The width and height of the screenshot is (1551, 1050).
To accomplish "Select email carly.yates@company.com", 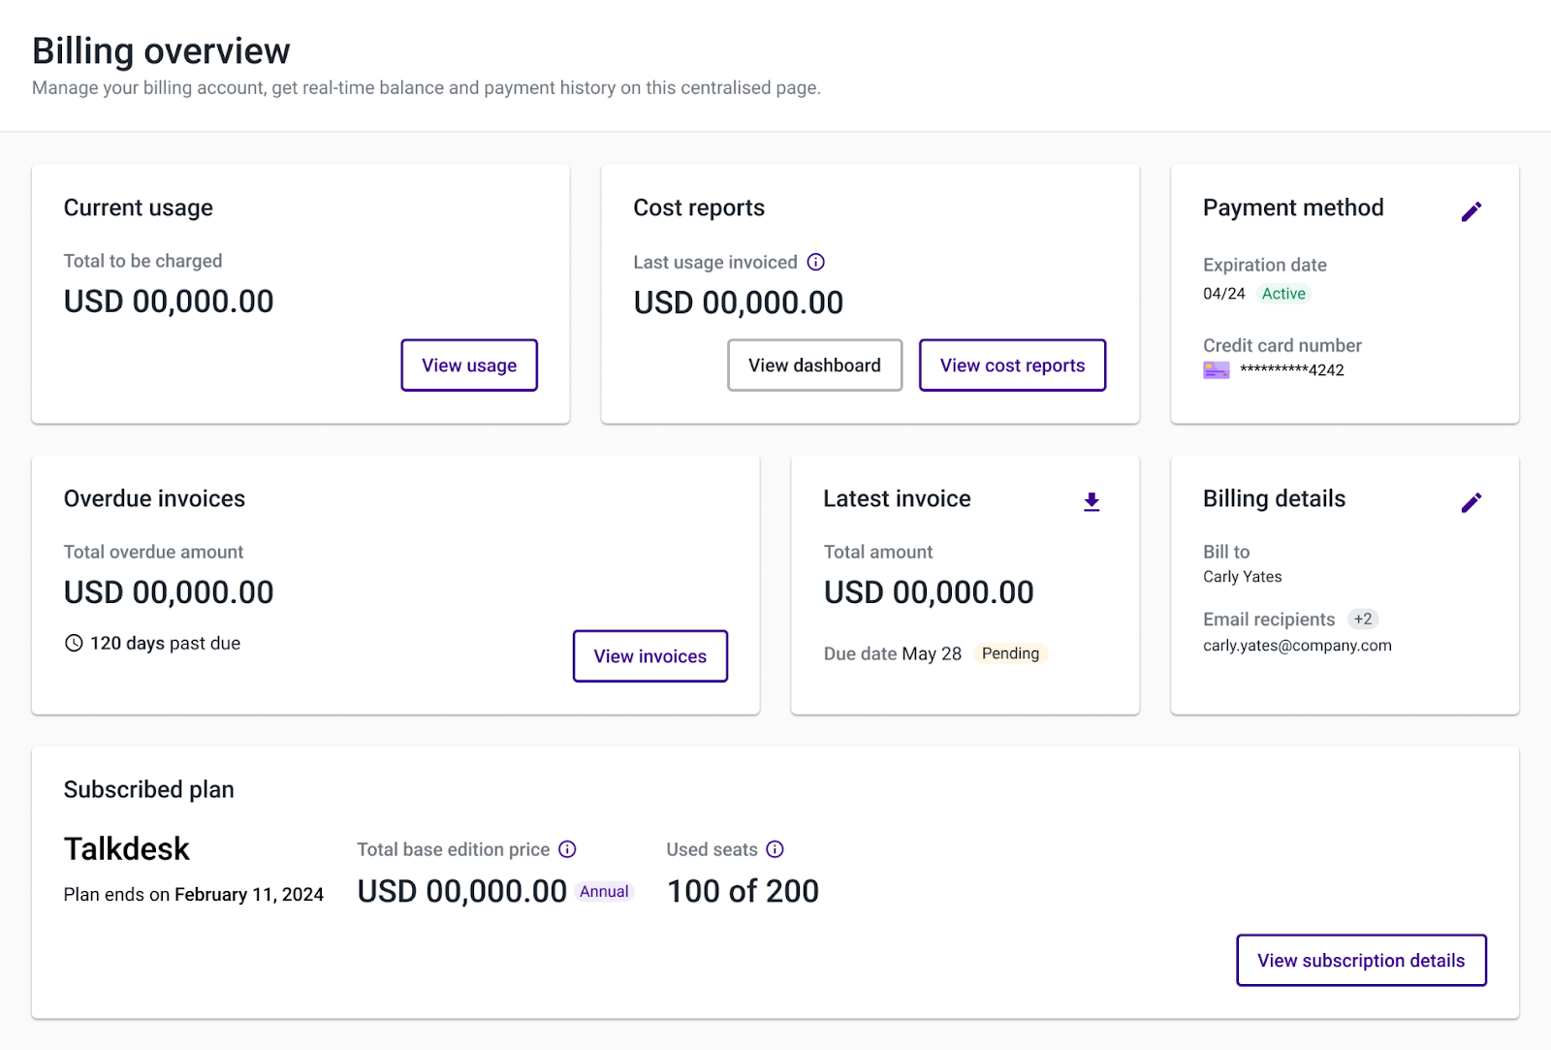I will 1297,646.
